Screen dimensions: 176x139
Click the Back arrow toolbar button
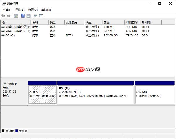[3, 16]
